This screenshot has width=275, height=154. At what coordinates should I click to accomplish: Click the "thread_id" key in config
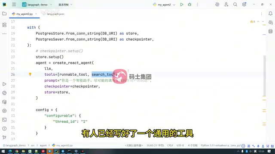pyautogui.click(x=65, y=121)
